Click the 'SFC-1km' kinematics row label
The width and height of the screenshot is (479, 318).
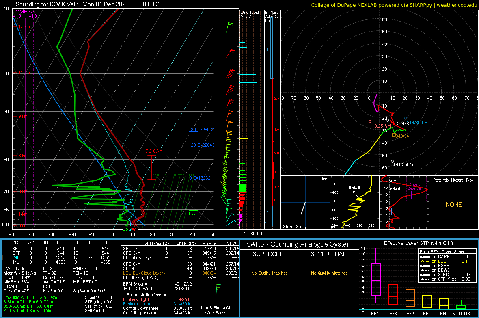(132, 249)
